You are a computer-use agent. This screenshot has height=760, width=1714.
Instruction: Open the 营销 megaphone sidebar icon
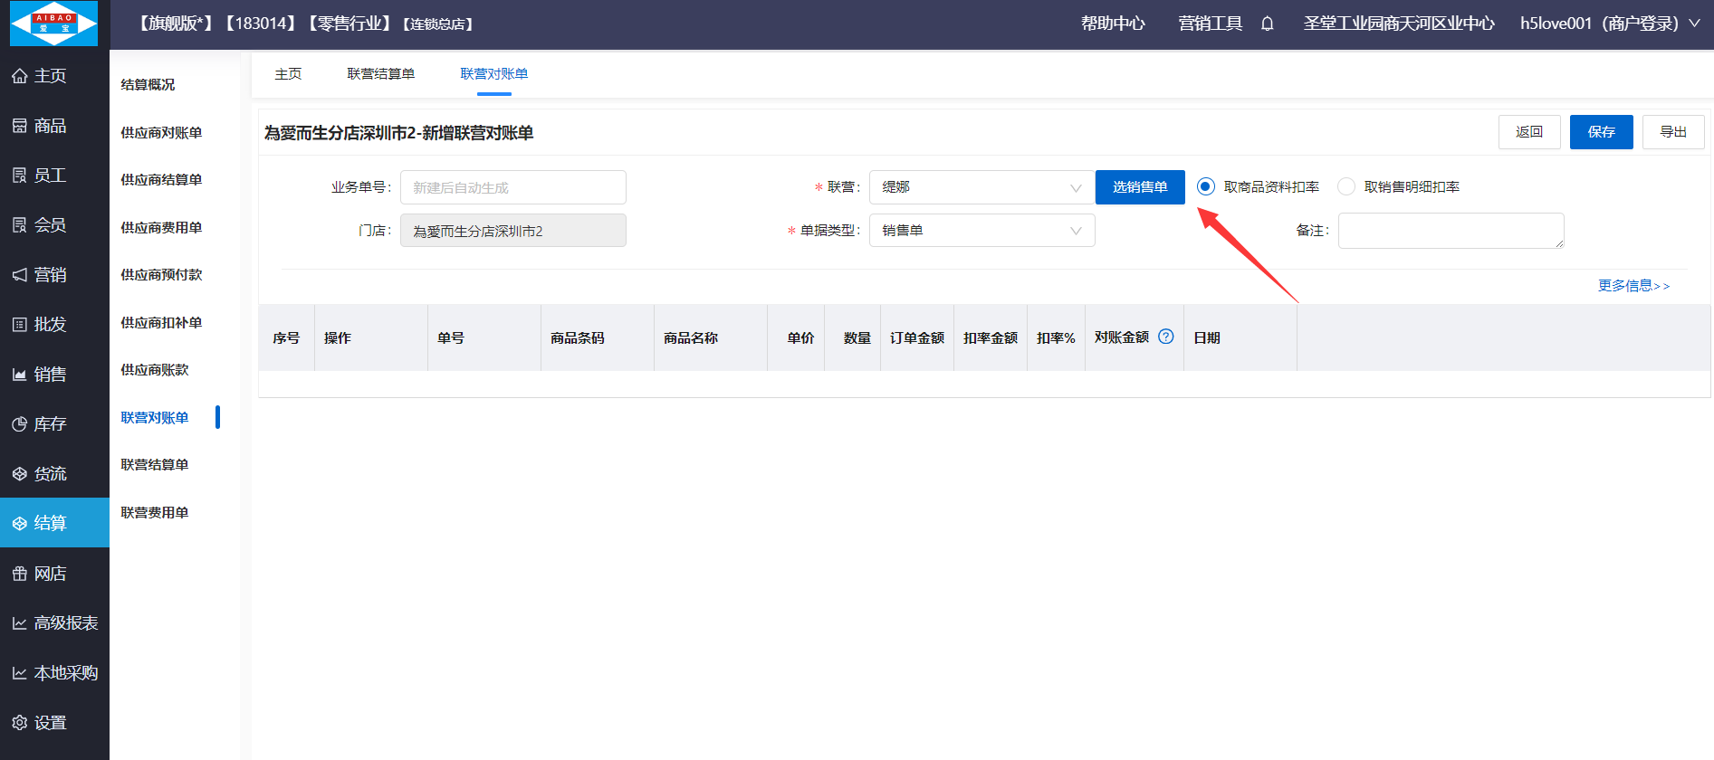pyautogui.click(x=20, y=275)
